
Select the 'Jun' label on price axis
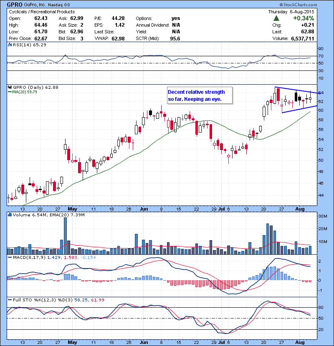[144, 209]
